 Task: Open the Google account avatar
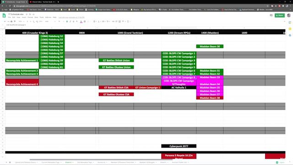pos(289,15)
